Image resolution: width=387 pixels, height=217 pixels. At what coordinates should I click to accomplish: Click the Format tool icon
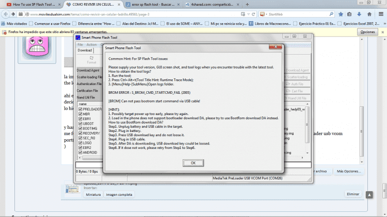point(91,60)
